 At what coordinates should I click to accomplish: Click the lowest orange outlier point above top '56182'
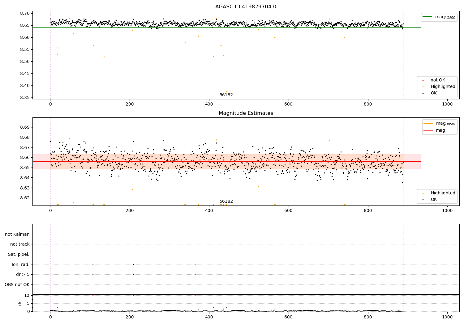coord(226,92)
